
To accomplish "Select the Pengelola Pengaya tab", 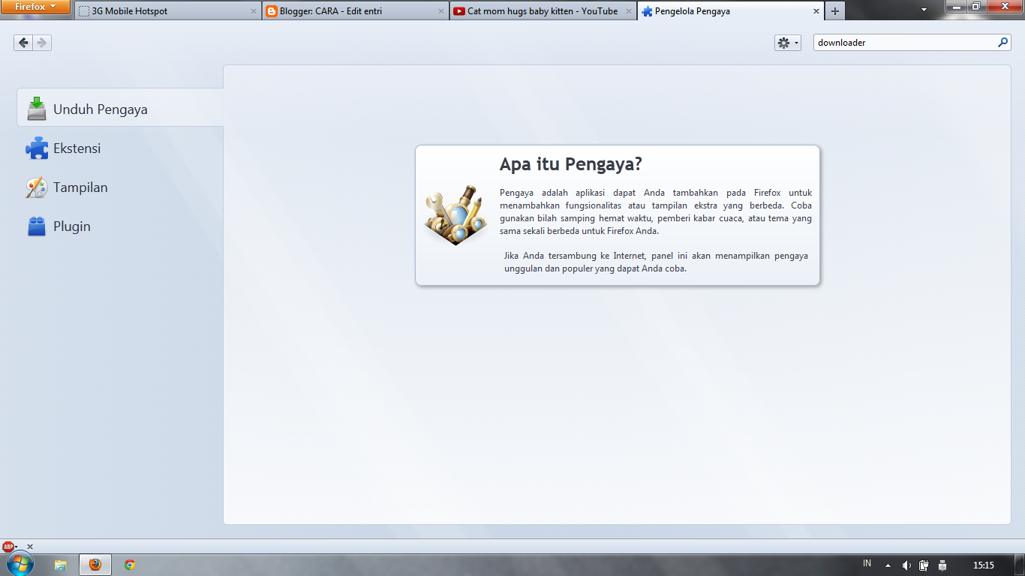I will pos(730,11).
